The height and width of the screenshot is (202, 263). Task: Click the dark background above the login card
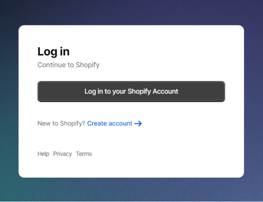[131, 12]
